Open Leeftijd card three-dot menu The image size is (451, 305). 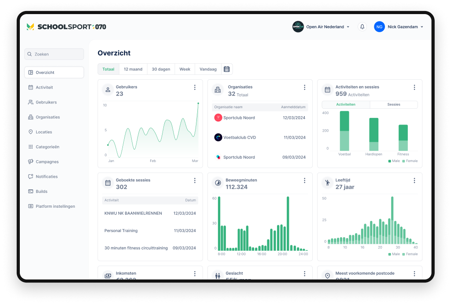414,181
